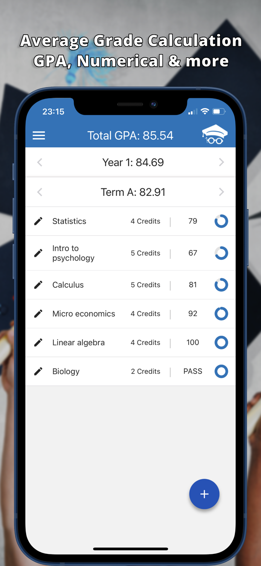Screen dimensions: 261x566
Task: Click the Total GPA: 85.54 title
Action: [x=130, y=135]
